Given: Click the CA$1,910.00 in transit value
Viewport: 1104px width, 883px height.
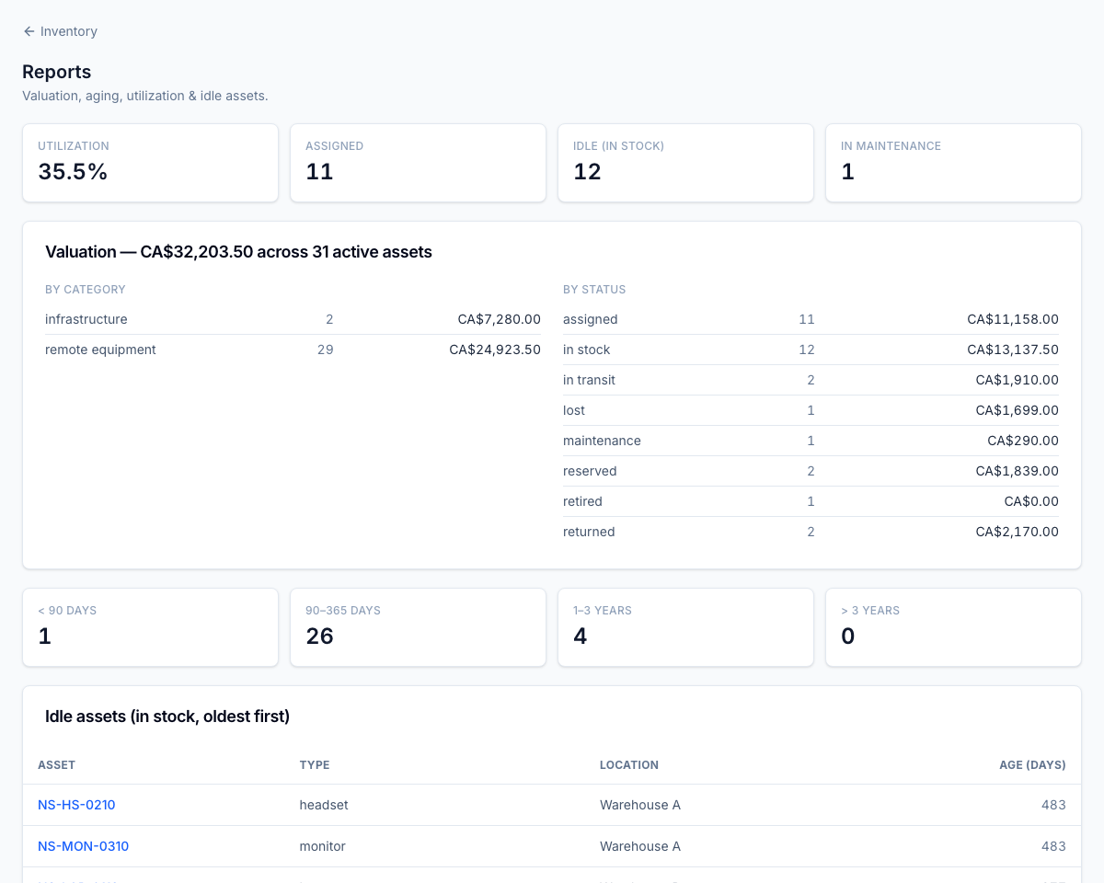Looking at the screenshot, I should (1018, 380).
